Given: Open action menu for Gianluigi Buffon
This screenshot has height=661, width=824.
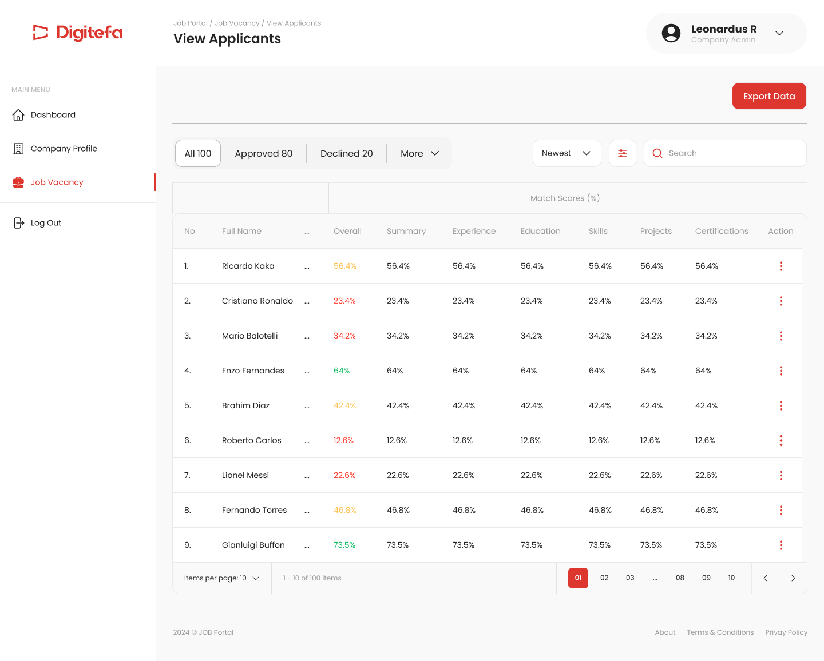Looking at the screenshot, I should click(781, 545).
